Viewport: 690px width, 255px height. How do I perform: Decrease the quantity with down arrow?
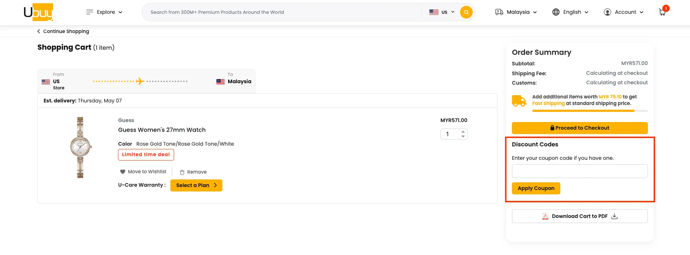(x=463, y=136)
